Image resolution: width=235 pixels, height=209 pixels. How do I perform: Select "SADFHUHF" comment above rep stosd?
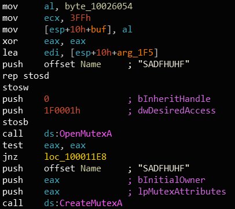click(164, 64)
